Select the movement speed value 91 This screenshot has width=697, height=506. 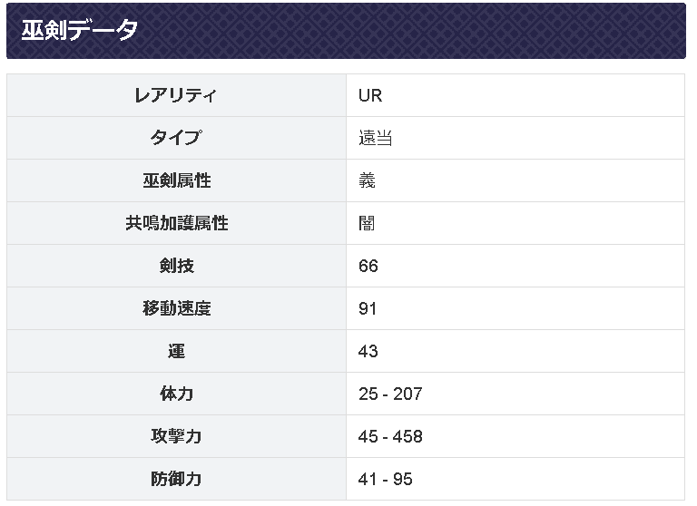[x=368, y=308]
